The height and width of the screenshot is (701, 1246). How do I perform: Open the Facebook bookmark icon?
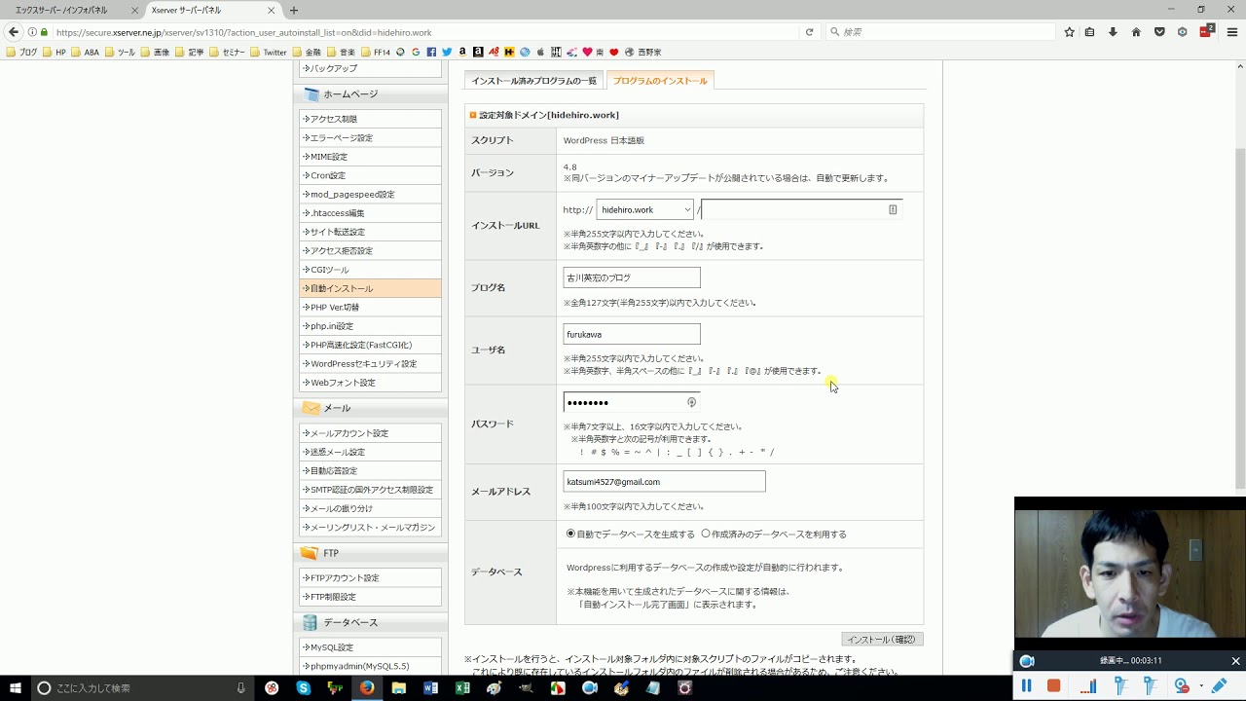coord(431,52)
